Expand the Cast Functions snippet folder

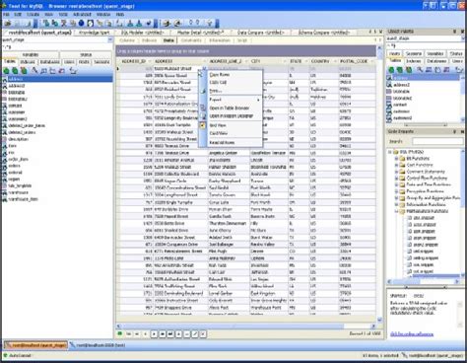click(396, 165)
